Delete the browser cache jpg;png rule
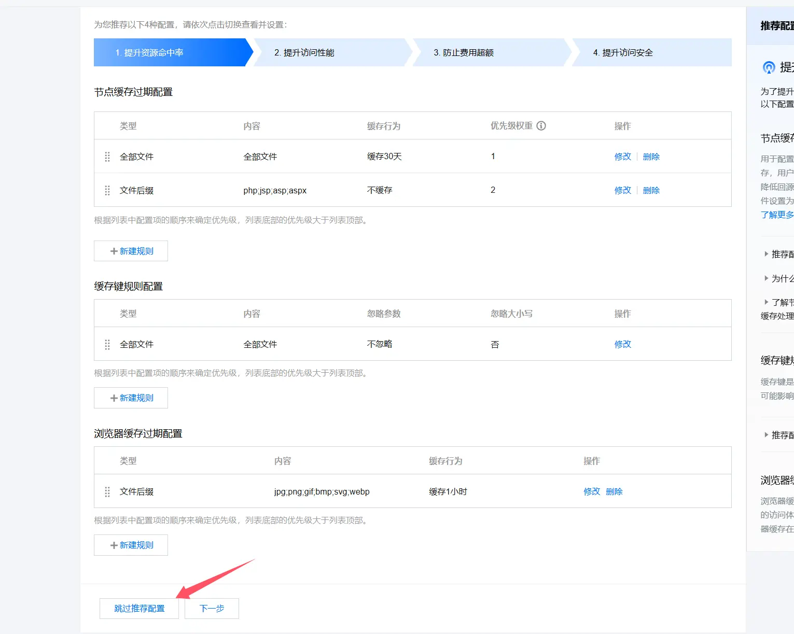This screenshot has width=794, height=634. 614,491
